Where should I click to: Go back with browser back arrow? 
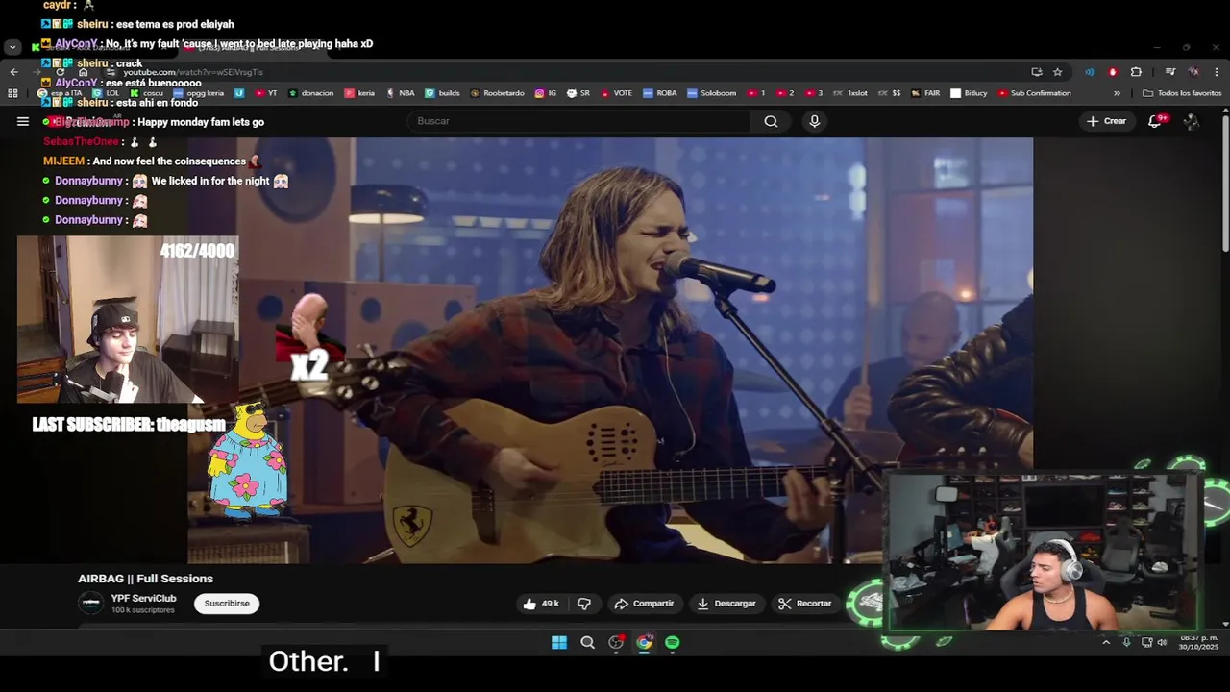pyautogui.click(x=13, y=72)
